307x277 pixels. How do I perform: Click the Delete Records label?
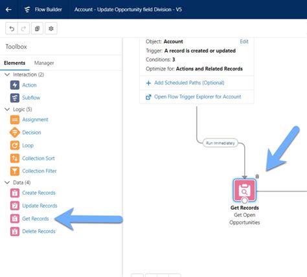tap(39, 231)
